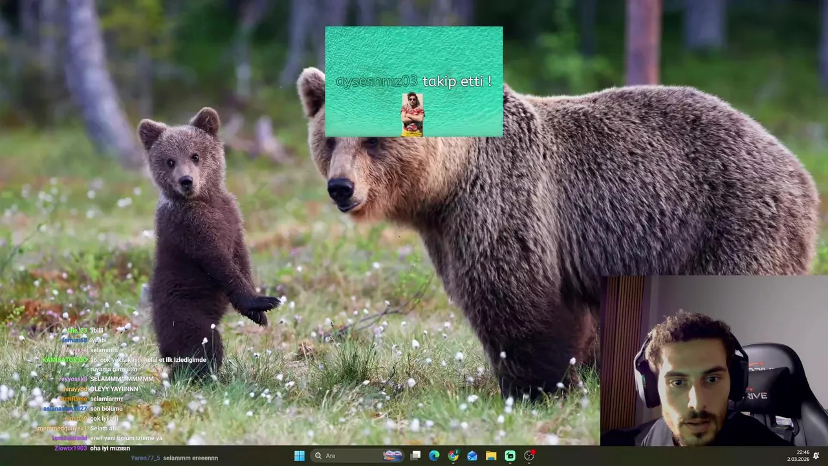Image resolution: width=828 pixels, height=466 pixels.
Task: Click chat message 'iyi abi' by ferhan68
Action: point(98,340)
